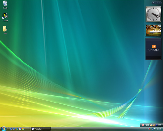The height and width of the screenshot is (131, 163).
Task: Click the tray icon with red badge
Action: tap(149, 129)
